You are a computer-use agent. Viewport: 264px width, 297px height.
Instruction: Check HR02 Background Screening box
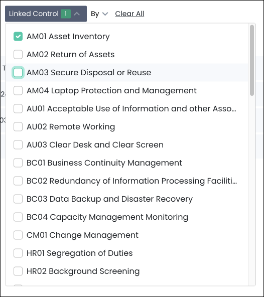(x=18, y=271)
